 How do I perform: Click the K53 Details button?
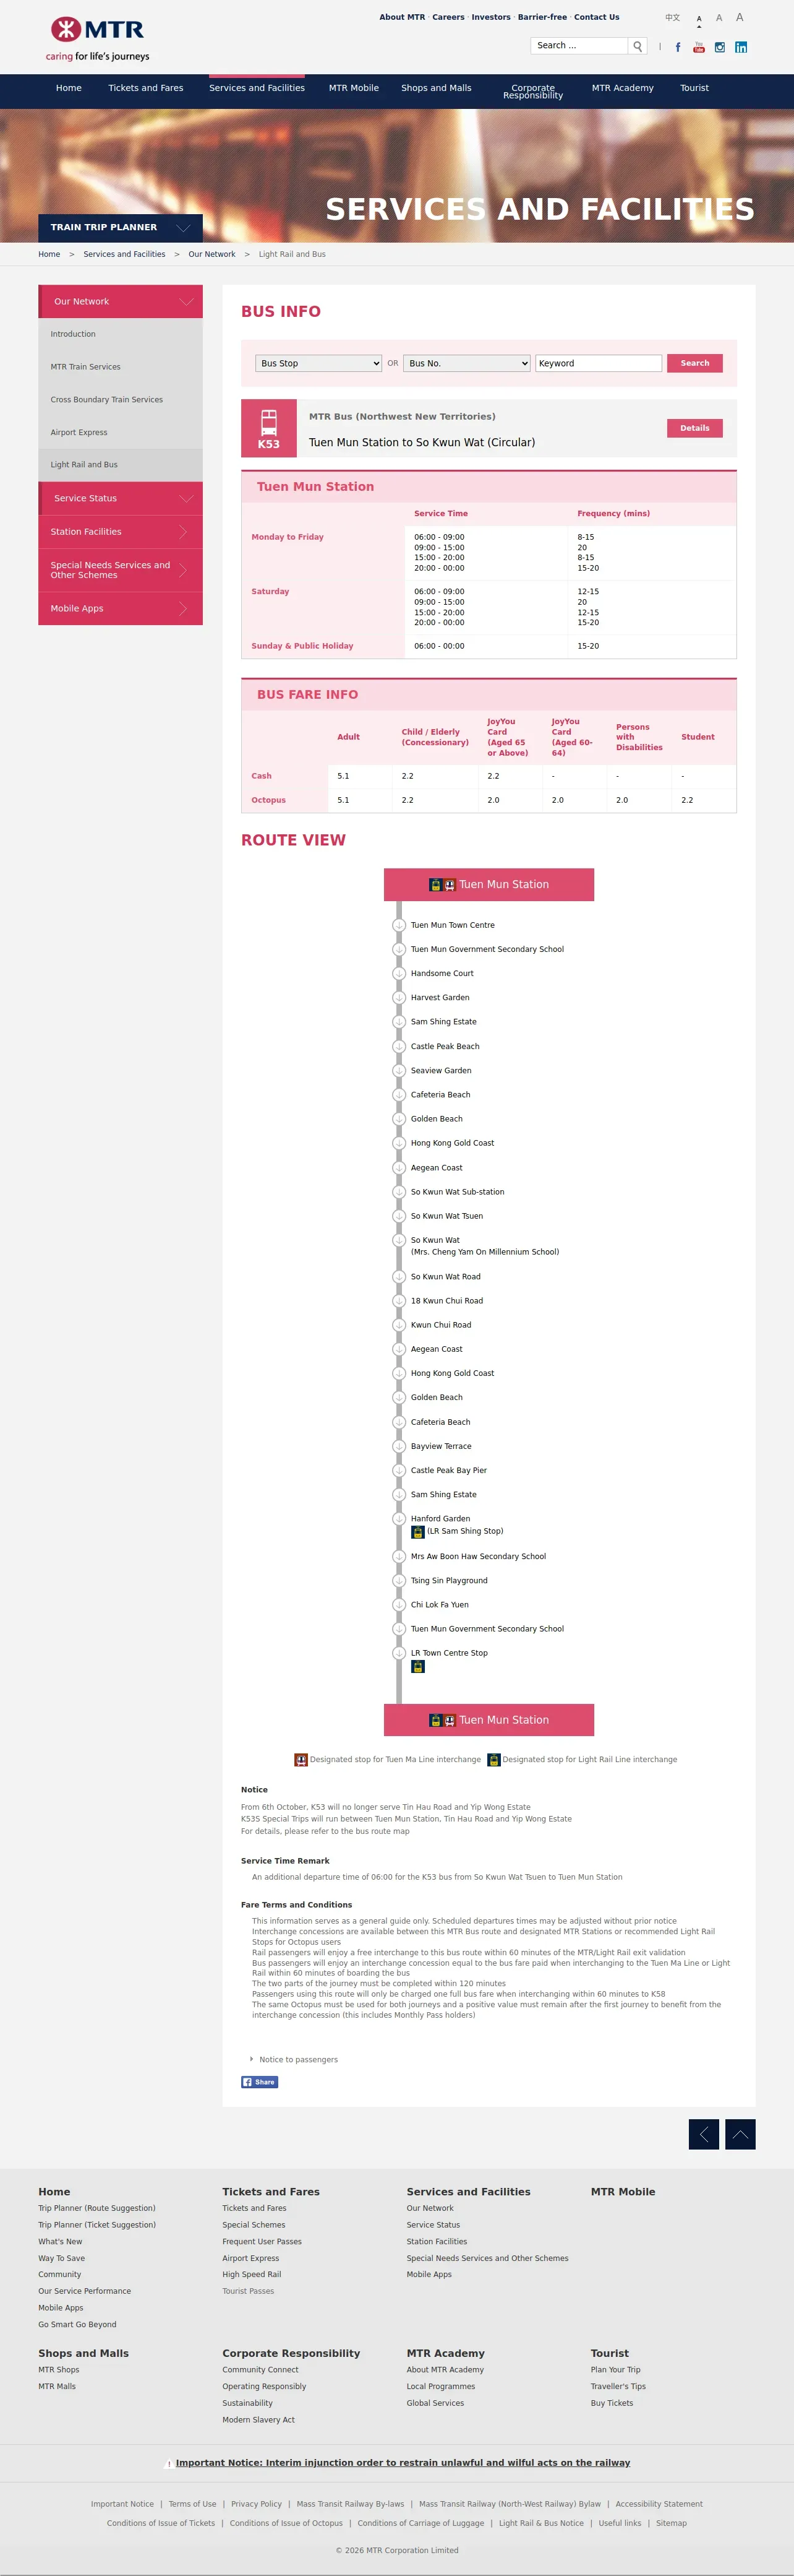(x=695, y=428)
